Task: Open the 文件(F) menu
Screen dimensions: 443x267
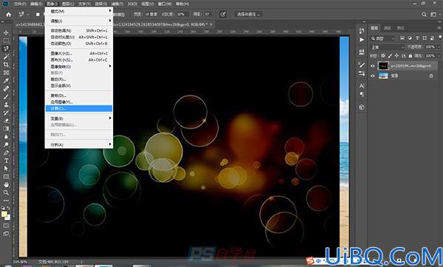Action: (20, 4)
